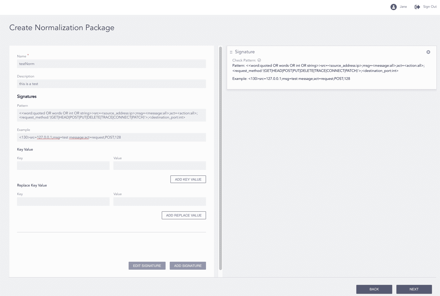Click the Name field containing testNorm
The width and height of the screenshot is (440, 296).
(111, 64)
